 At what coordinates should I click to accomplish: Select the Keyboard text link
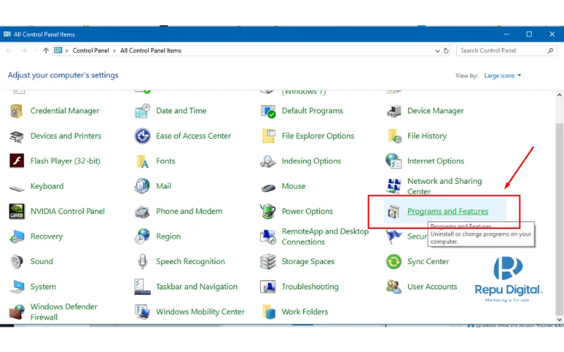pyautogui.click(x=47, y=186)
